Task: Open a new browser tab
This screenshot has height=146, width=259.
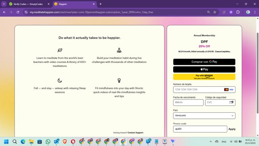Action: 100,4
